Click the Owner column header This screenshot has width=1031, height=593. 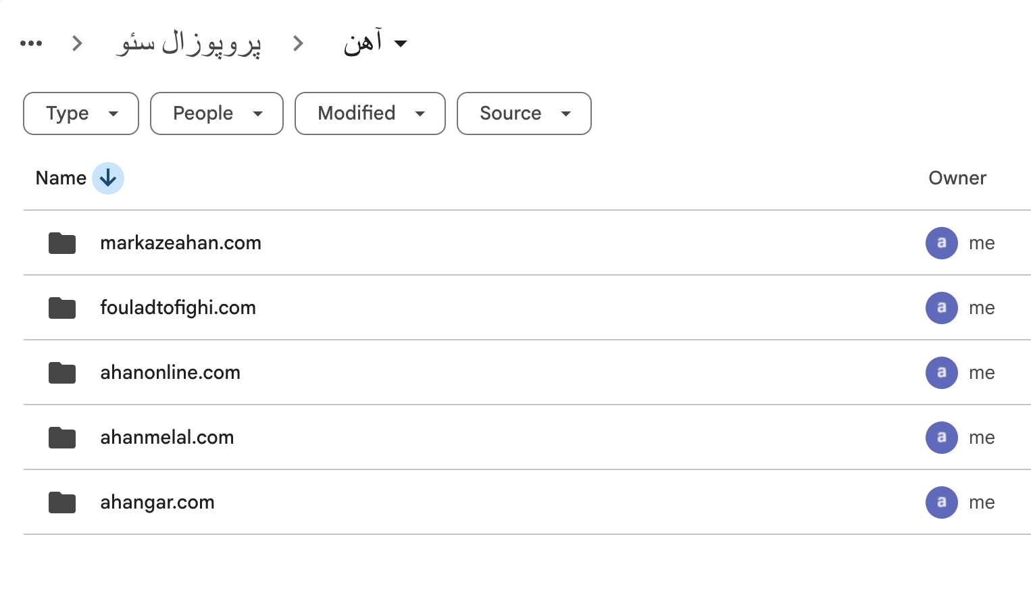point(957,178)
